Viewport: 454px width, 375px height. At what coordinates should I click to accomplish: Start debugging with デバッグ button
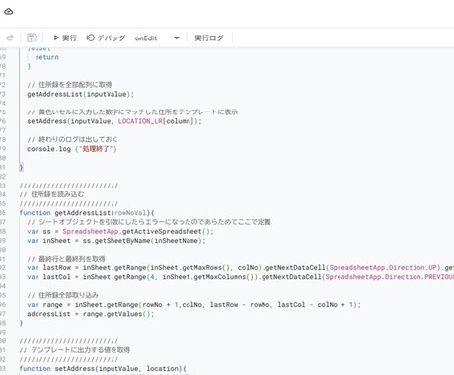pos(106,37)
